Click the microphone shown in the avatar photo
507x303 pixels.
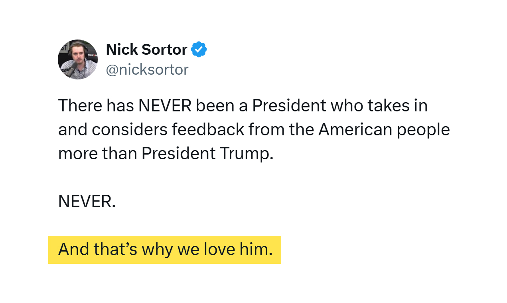[x=70, y=69]
